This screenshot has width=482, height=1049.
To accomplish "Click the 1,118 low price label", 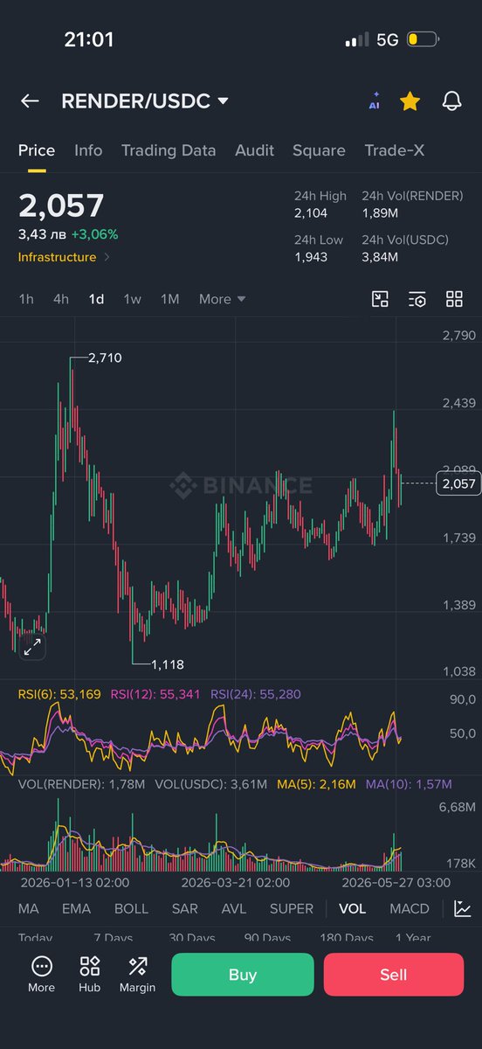I will point(168,664).
